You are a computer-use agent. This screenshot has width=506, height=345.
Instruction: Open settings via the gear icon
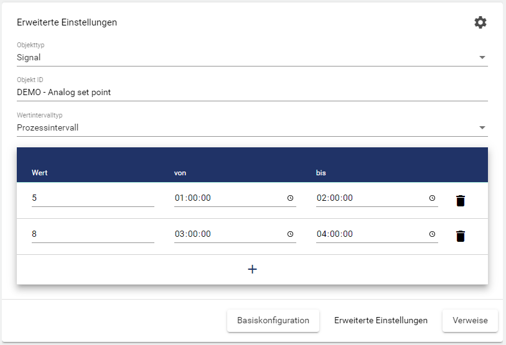click(480, 22)
